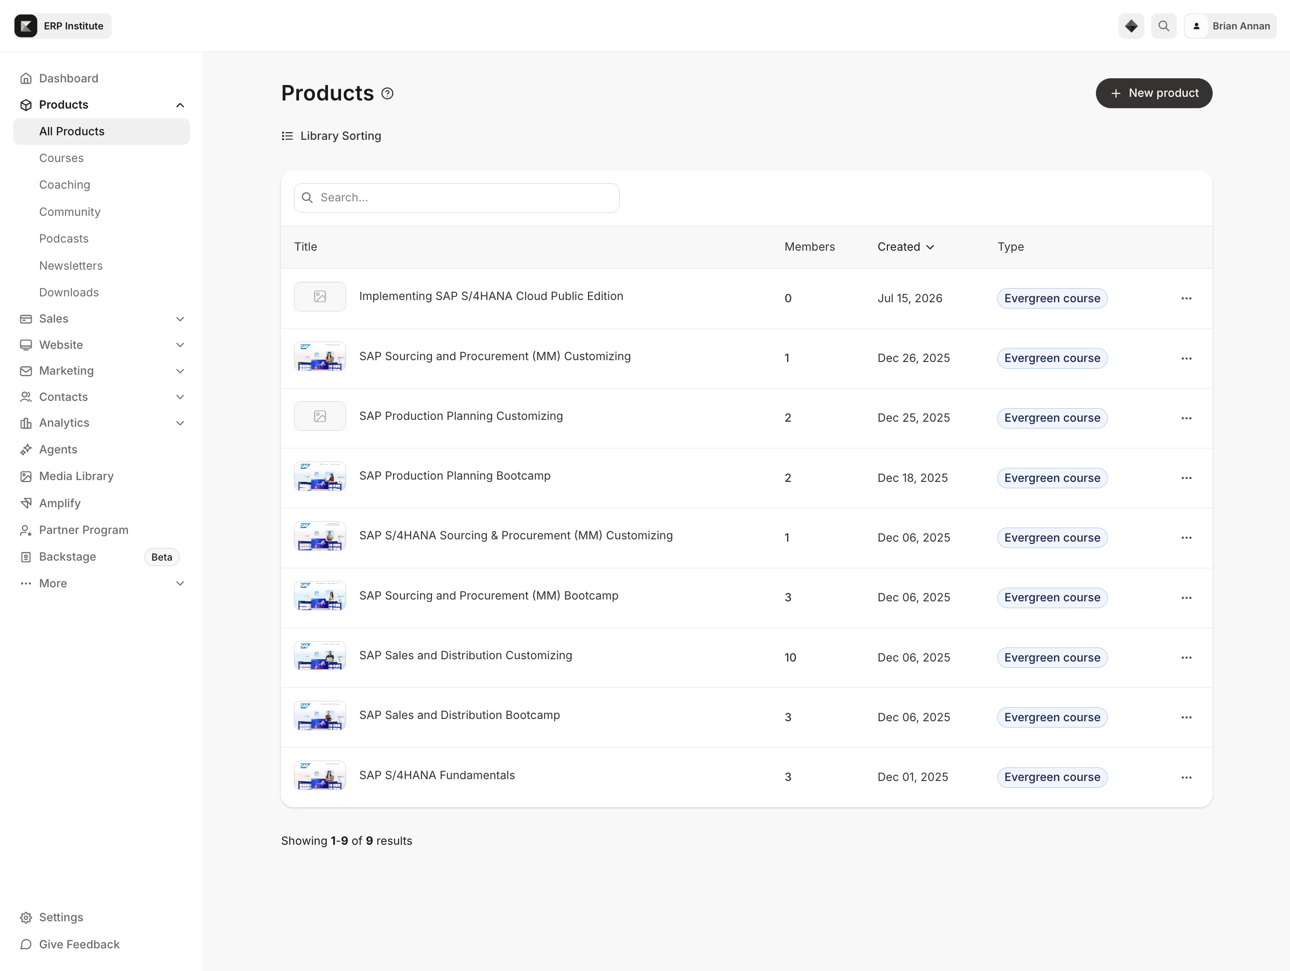Click the Beta badge next to Backstage
The image size is (1290, 971).
[161, 557]
